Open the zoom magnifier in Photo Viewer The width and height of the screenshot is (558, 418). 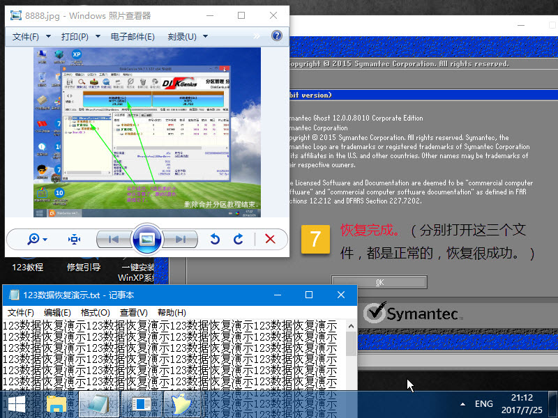click(x=33, y=240)
